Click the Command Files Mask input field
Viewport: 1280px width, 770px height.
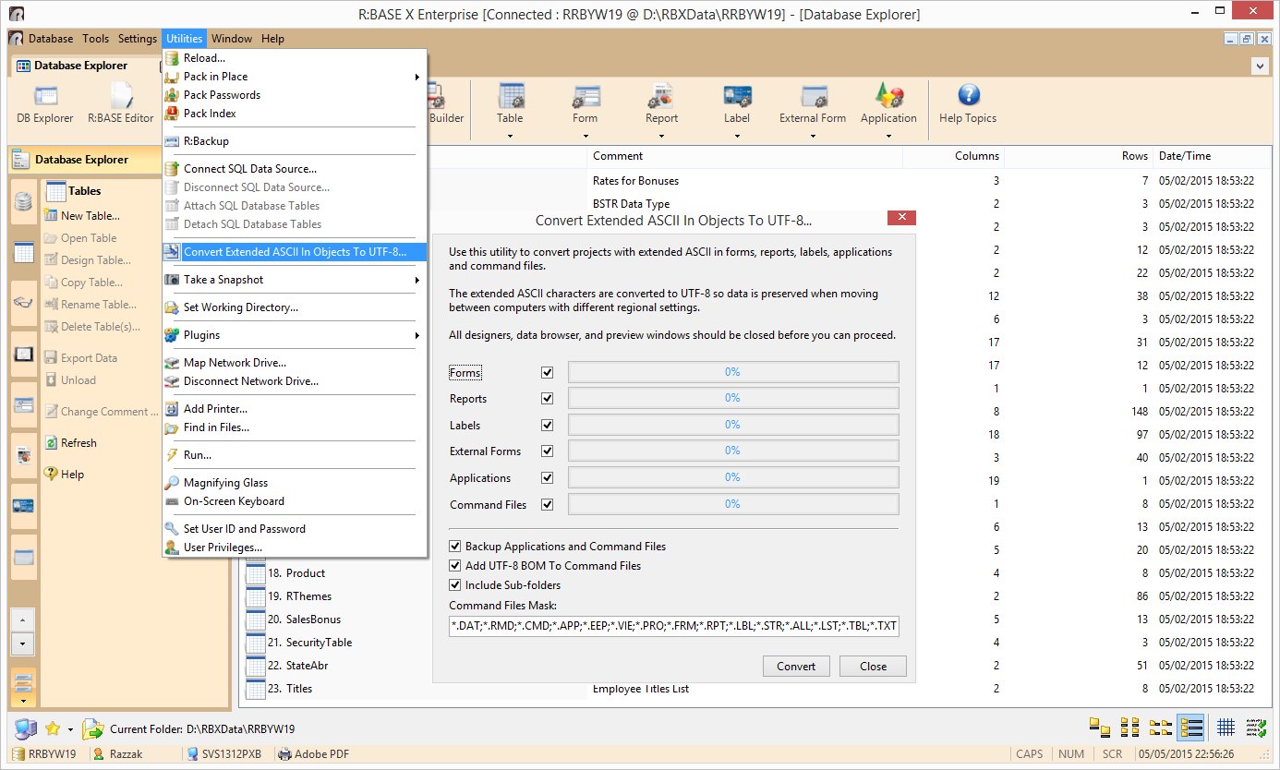click(x=673, y=627)
